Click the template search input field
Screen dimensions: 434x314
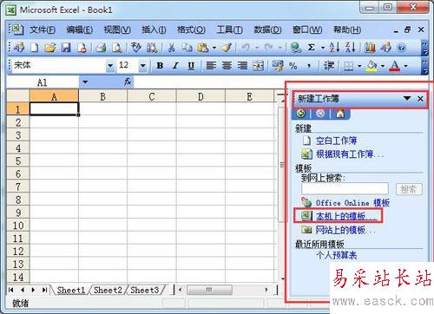(x=345, y=189)
